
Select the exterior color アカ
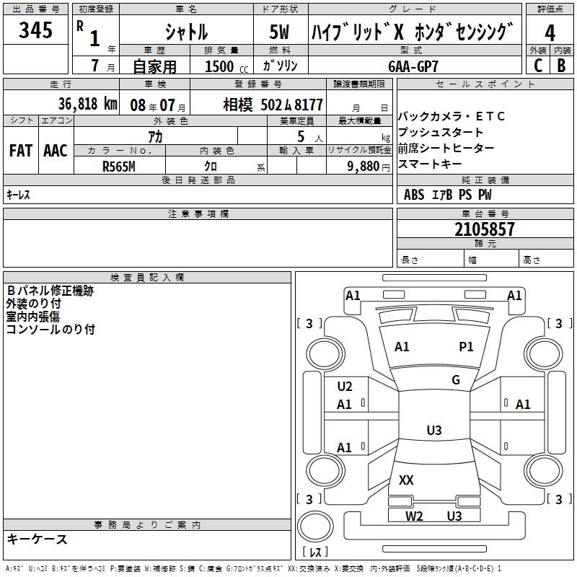point(155,136)
